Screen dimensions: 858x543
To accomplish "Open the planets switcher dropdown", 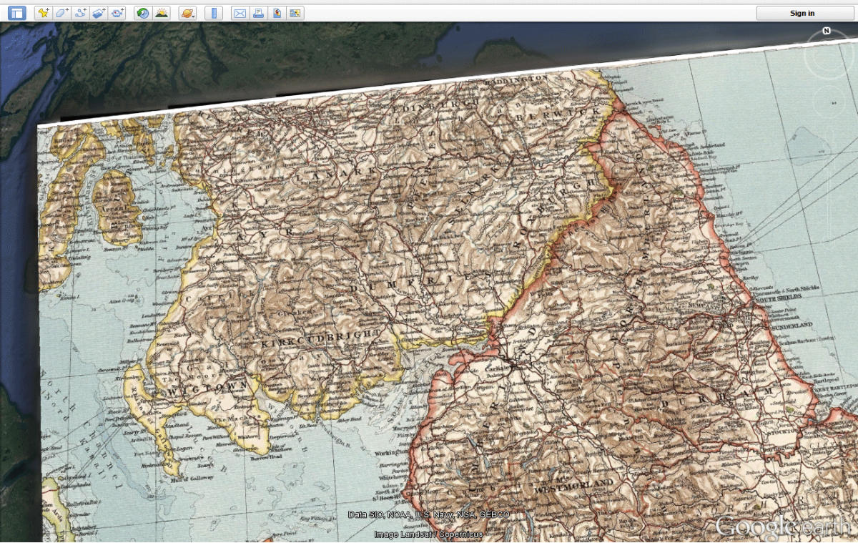I will (x=187, y=13).
